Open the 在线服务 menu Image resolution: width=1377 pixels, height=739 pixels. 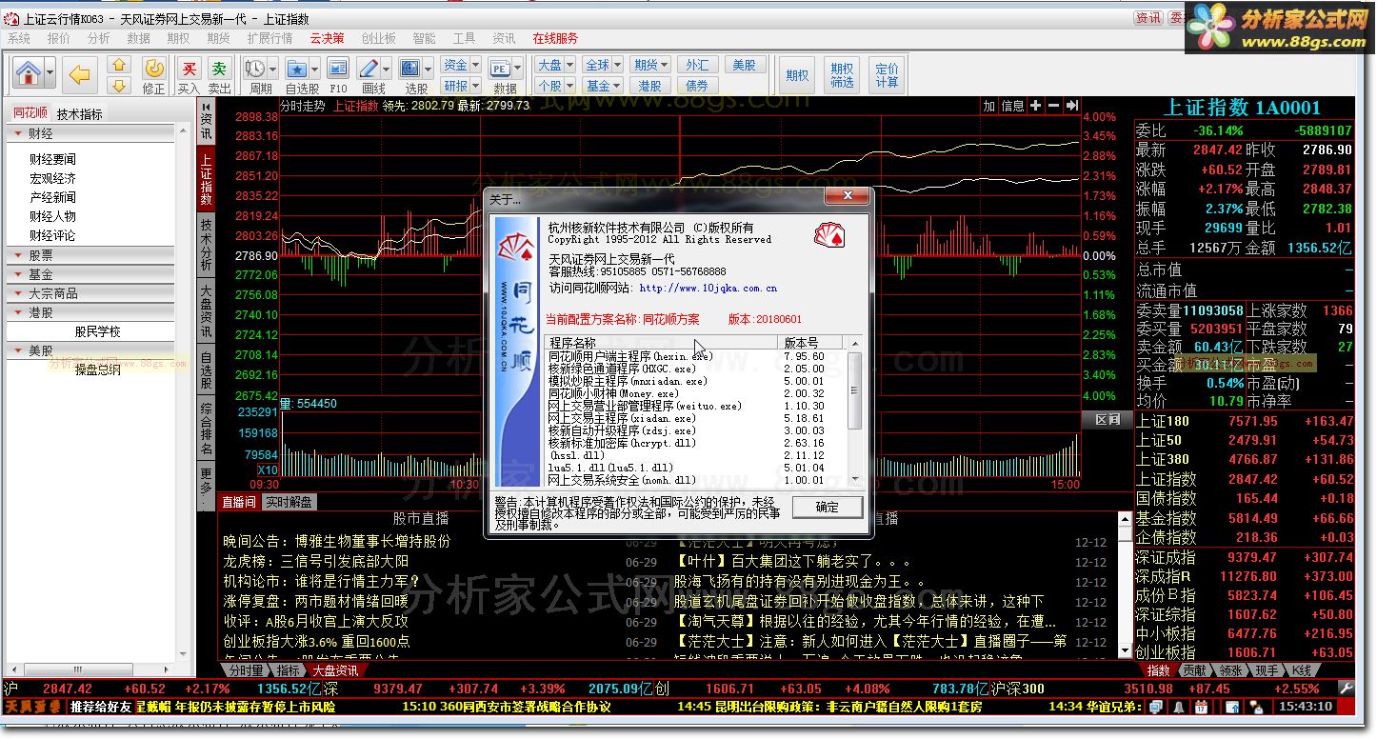pyautogui.click(x=555, y=38)
